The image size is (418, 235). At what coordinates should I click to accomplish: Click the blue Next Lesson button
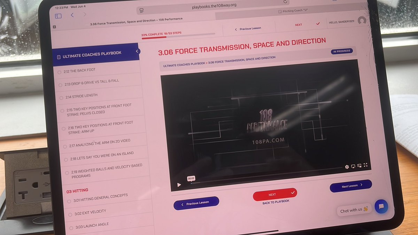pyautogui.click(x=351, y=186)
